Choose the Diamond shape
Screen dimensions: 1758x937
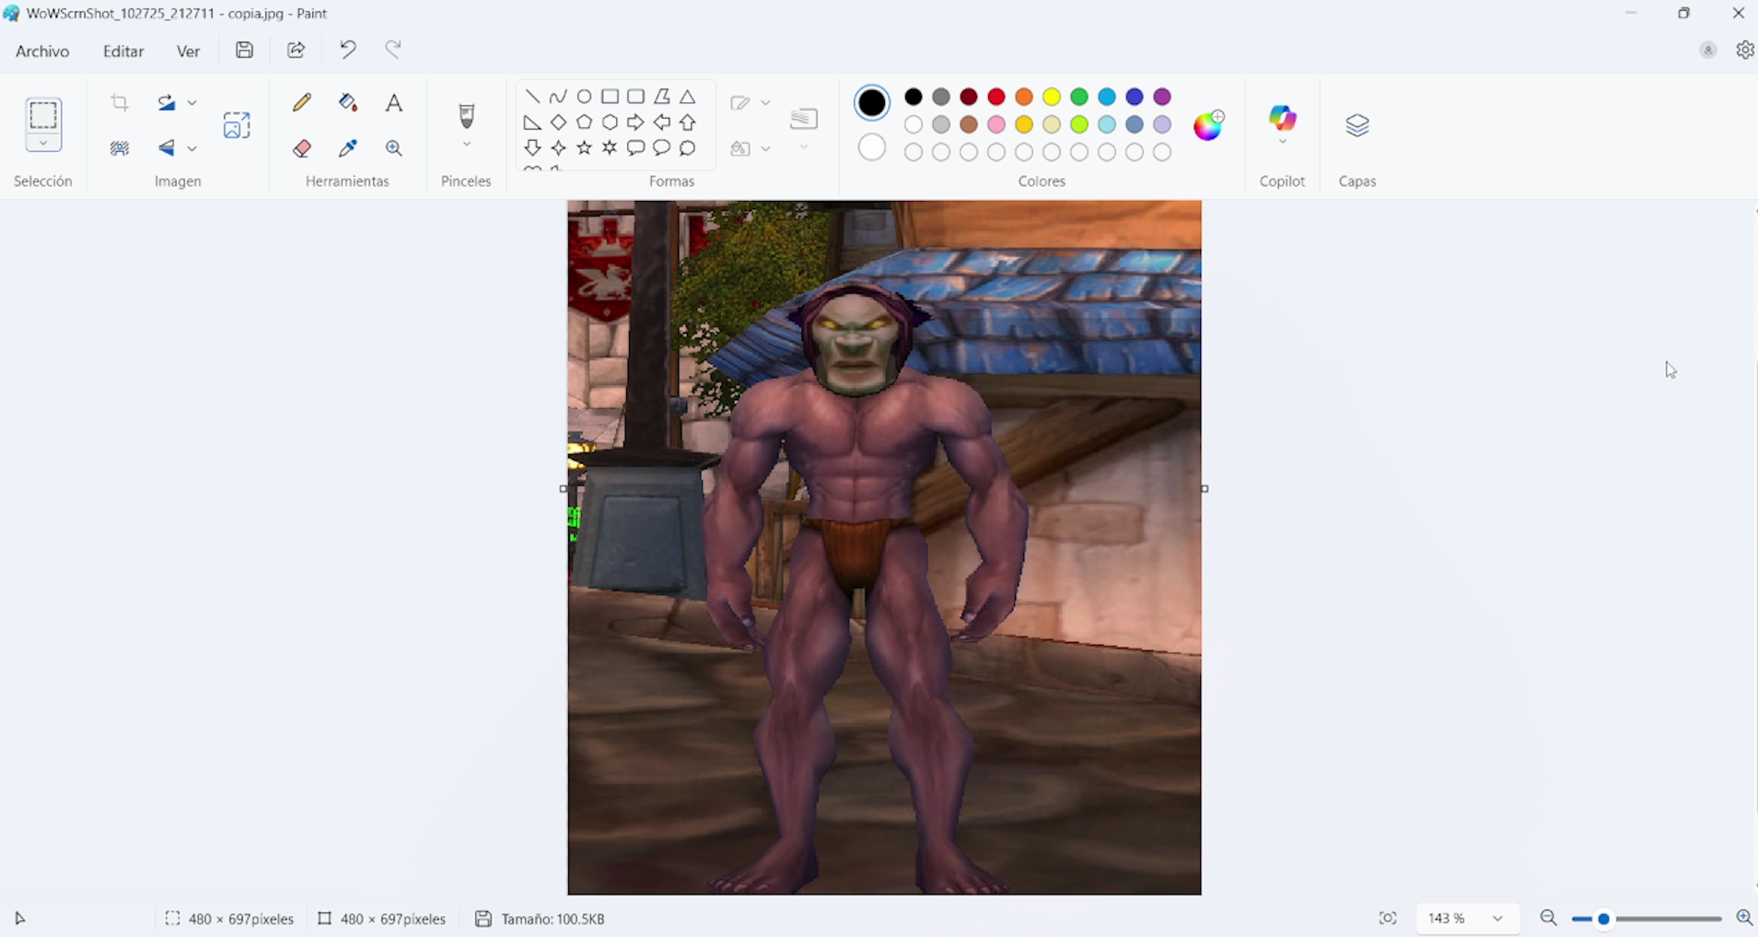[558, 122]
